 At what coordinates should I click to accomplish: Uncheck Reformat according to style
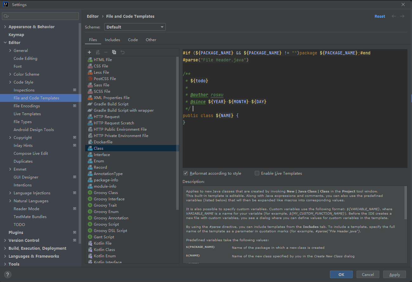(186, 173)
